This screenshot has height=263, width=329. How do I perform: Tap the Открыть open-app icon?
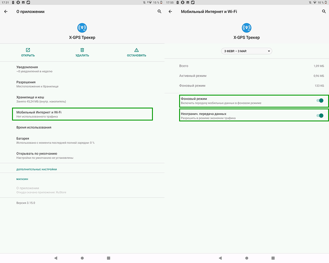click(28, 50)
